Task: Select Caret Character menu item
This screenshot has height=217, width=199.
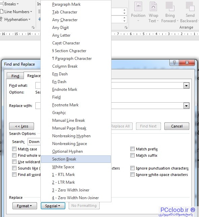Action: coord(76,43)
